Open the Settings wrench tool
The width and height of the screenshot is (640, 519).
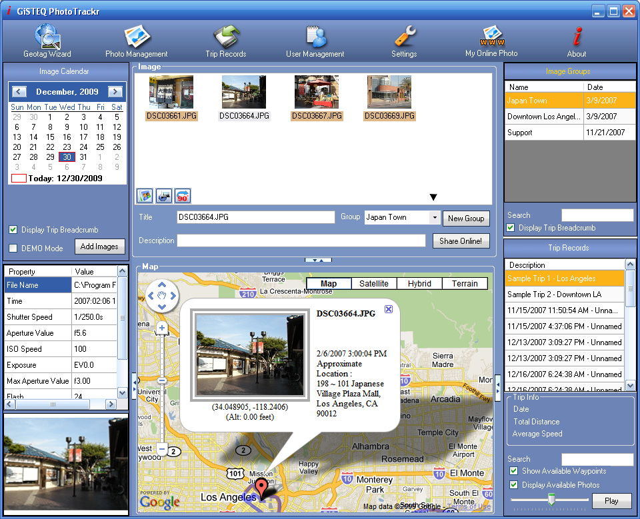(x=404, y=41)
